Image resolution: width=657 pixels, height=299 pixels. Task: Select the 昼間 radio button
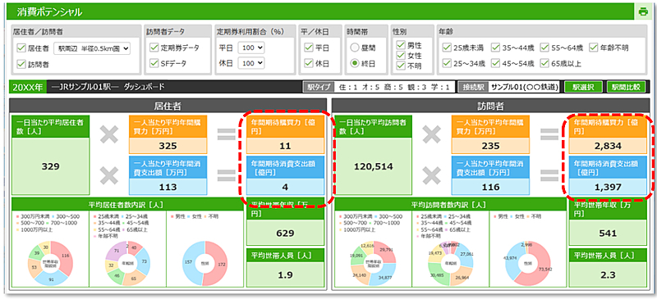355,48
